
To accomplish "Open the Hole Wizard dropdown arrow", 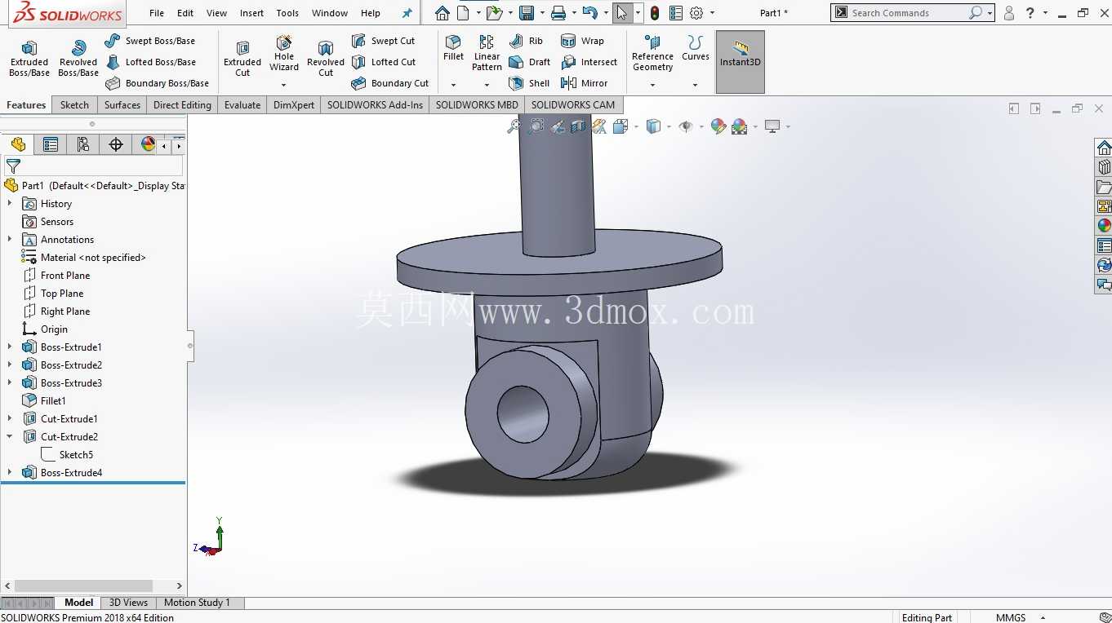I will (x=284, y=85).
